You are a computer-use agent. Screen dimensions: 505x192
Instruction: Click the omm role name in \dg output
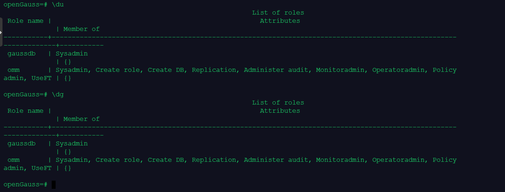click(x=14, y=160)
